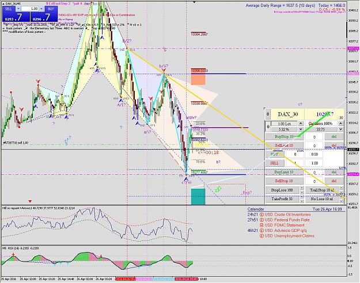The height and width of the screenshot is (283, 360).
Task: Select the orange rectangle under 10356.0333
Action: tap(198, 79)
